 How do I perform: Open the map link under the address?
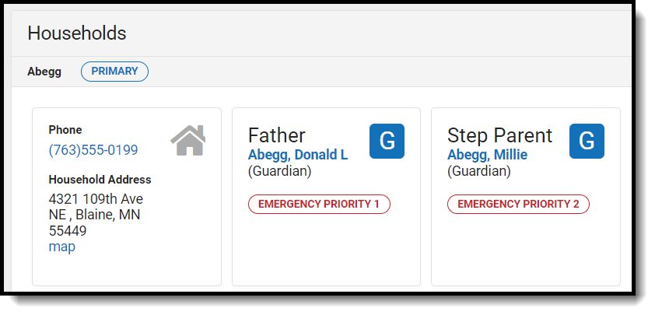pyautogui.click(x=61, y=247)
